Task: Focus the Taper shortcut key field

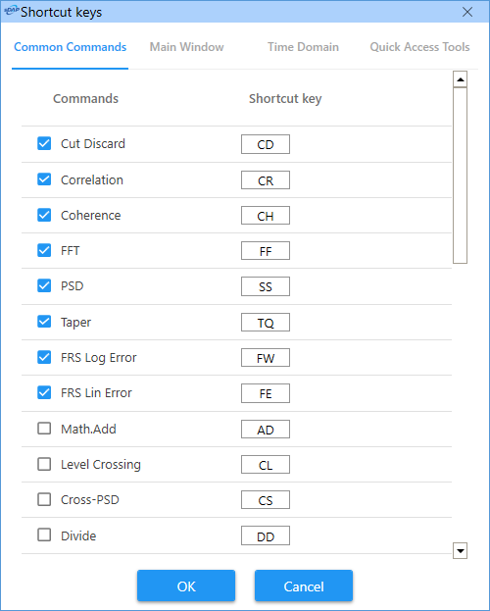Action: (x=266, y=323)
